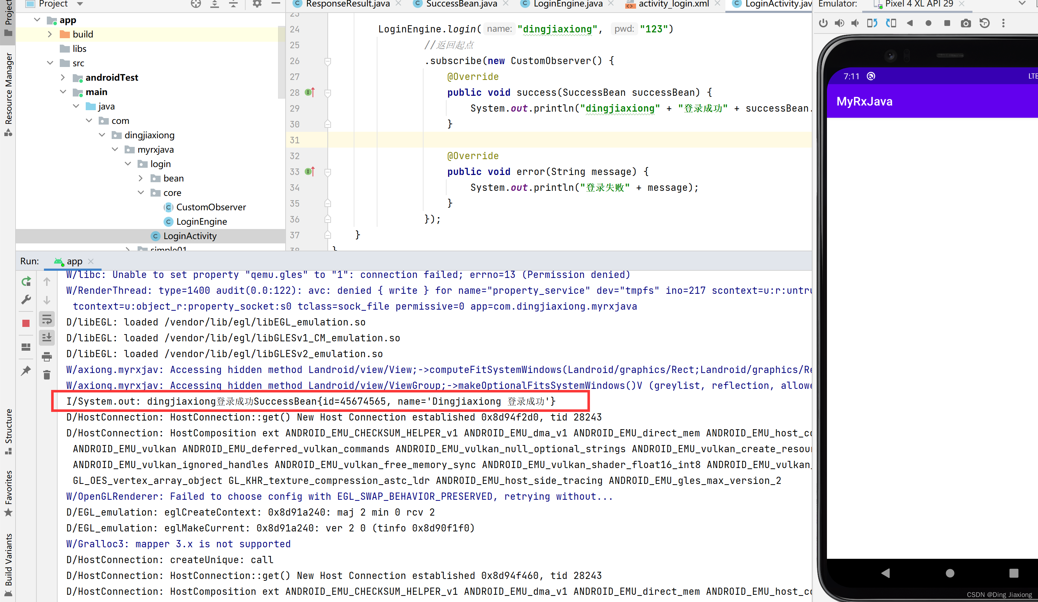Place cursor on empty line 31
1038x602 pixels.
click(x=570, y=140)
